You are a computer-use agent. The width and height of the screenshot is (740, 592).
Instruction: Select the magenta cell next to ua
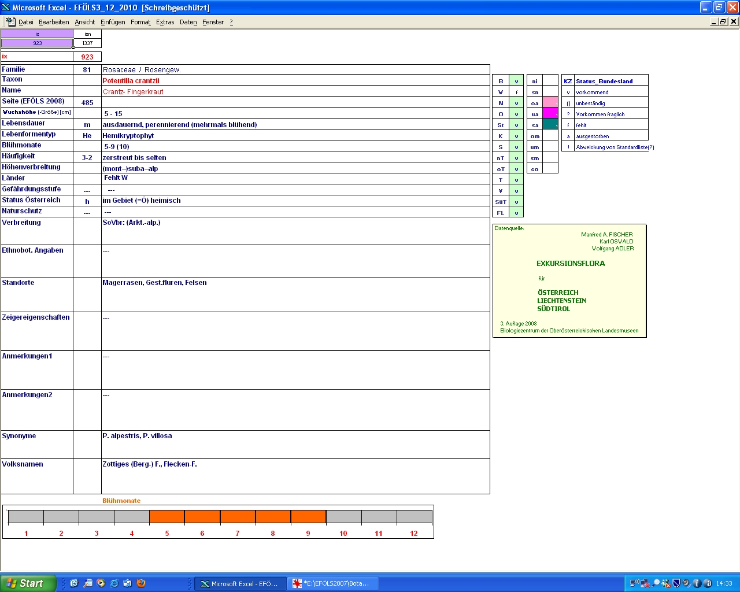pos(550,114)
